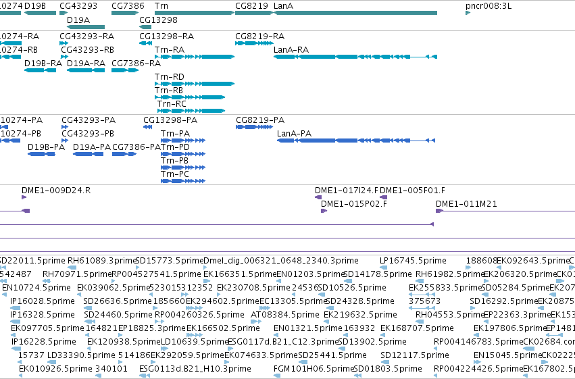Image resolution: width=575 pixels, height=379 pixels.
Task: Select the IP16228.5prime EST label
Action: 44,342
